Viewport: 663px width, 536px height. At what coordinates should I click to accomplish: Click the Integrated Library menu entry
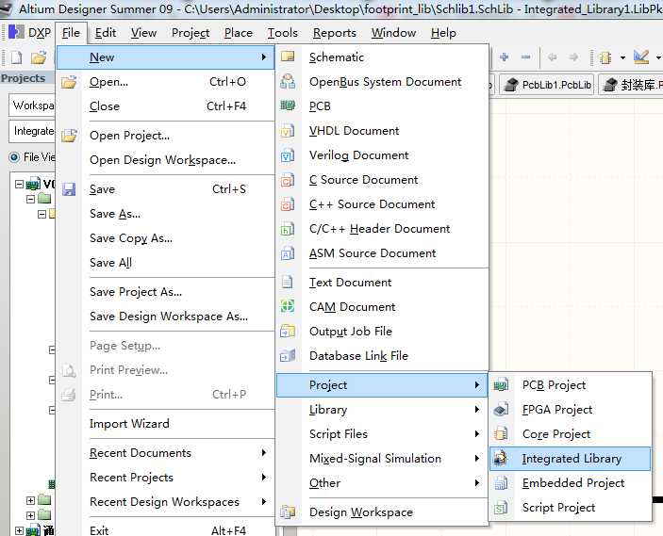(570, 458)
